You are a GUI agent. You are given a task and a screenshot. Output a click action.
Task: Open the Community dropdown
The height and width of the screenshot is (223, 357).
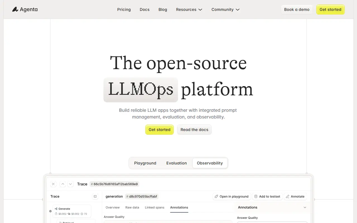[225, 9]
